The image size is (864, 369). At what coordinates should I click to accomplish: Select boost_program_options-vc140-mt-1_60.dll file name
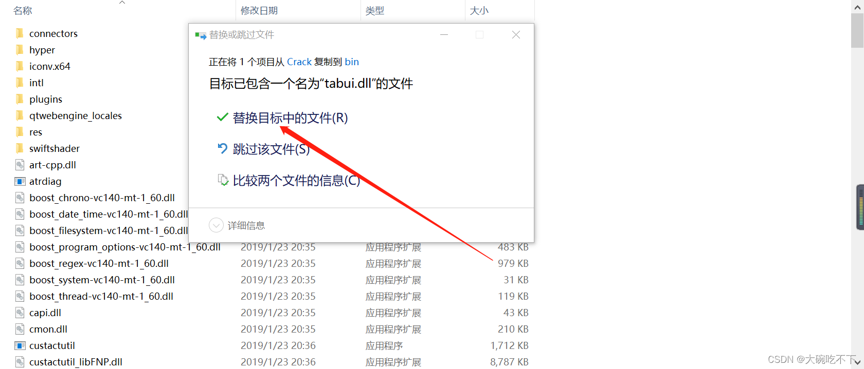(125, 247)
